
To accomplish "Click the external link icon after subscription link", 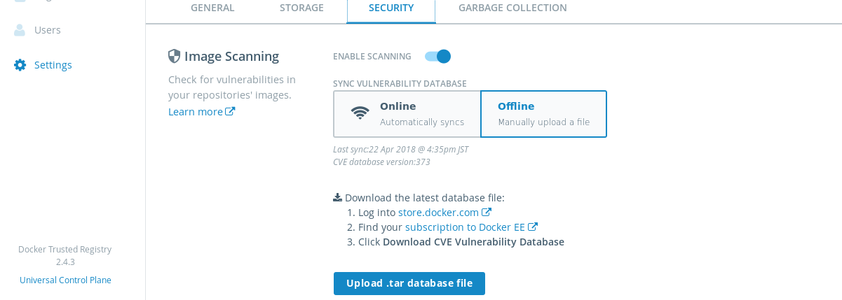I will click(533, 227).
